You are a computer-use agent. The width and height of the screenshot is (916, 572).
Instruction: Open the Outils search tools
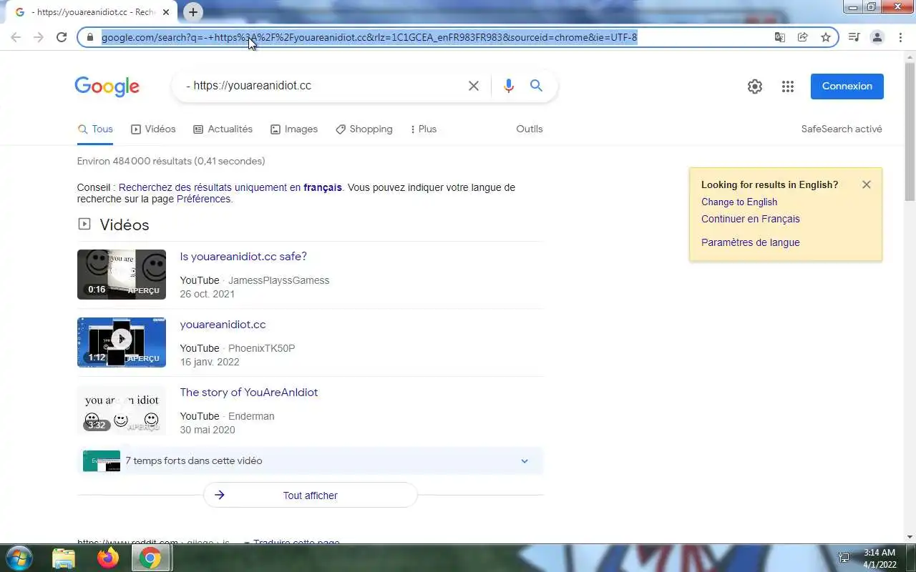coord(530,129)
